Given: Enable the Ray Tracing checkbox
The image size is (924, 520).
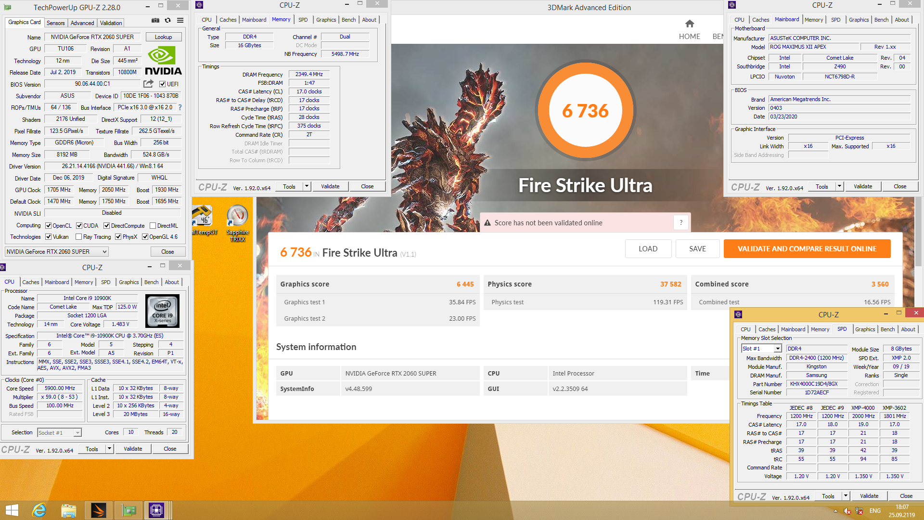Looking at the screenshot, I should pyautogui.click(x=78, y=237).
